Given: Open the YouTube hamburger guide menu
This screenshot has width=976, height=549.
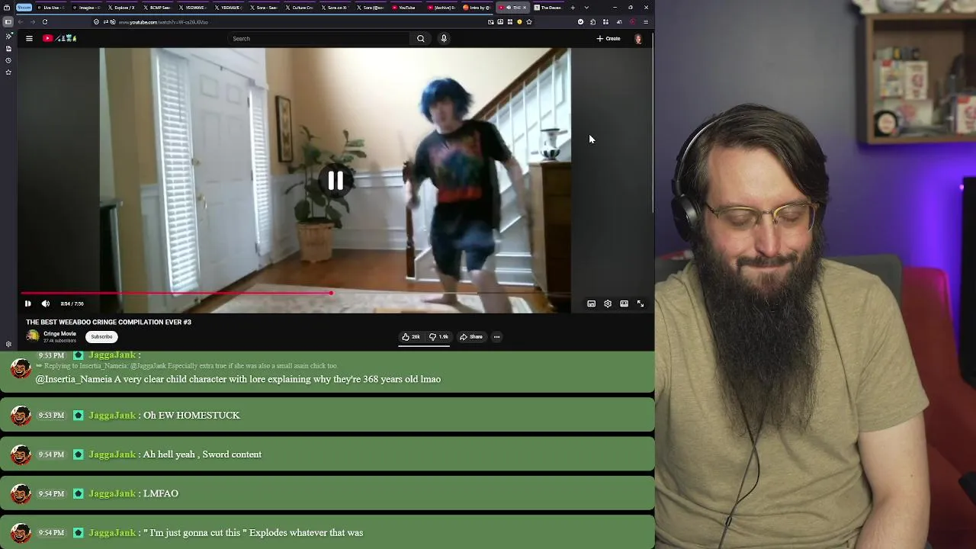Looking at the screenshot, I should (29, 38).
